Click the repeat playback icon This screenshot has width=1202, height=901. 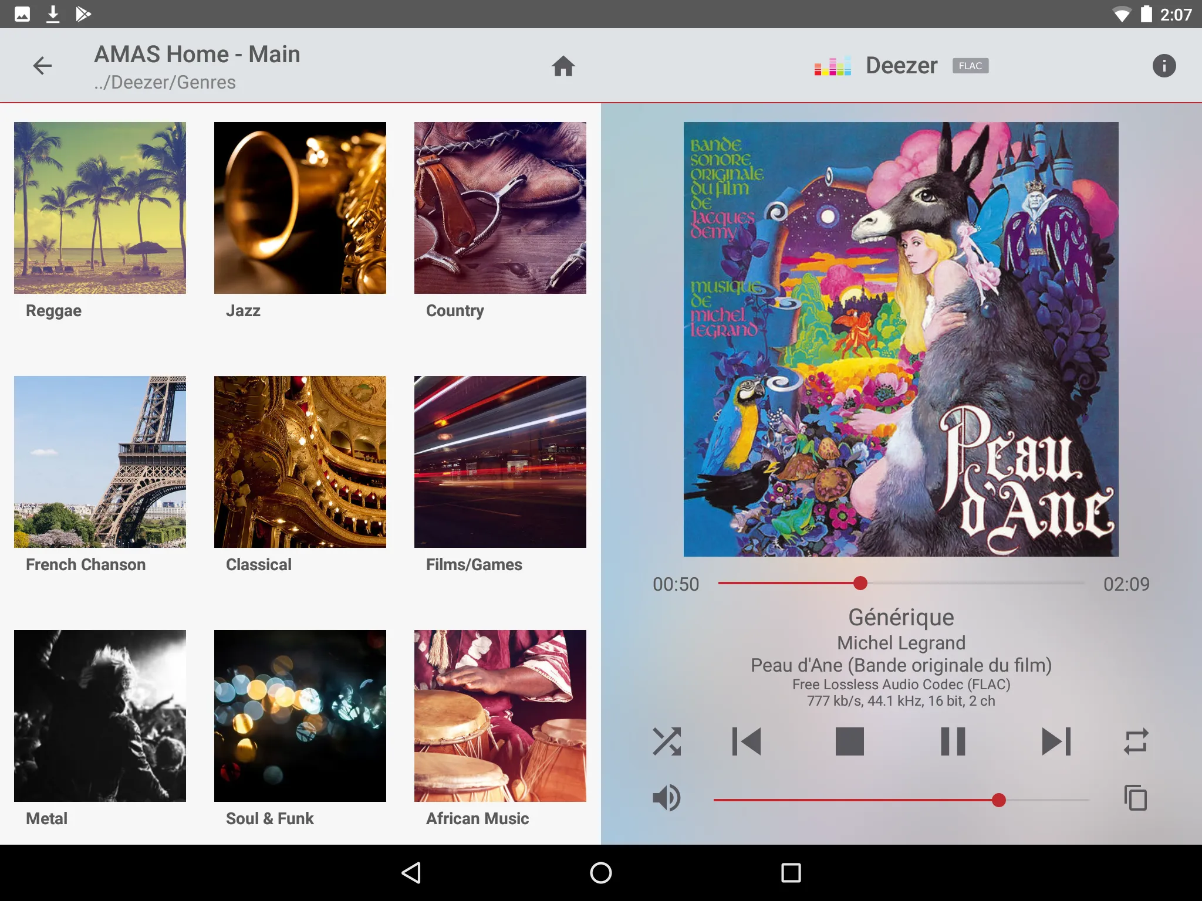click(x=1137, y=741)
